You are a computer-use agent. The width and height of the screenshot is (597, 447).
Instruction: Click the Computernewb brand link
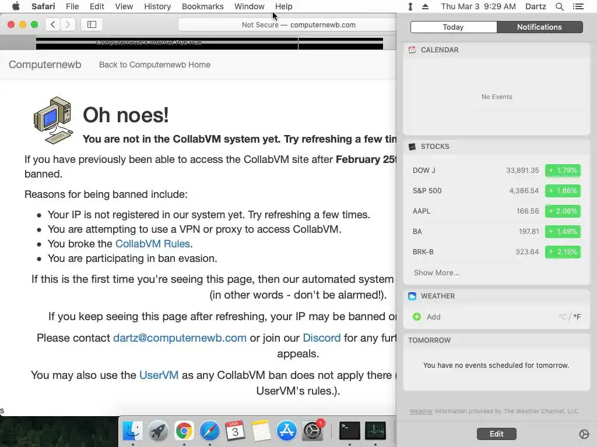click(45, 65)
